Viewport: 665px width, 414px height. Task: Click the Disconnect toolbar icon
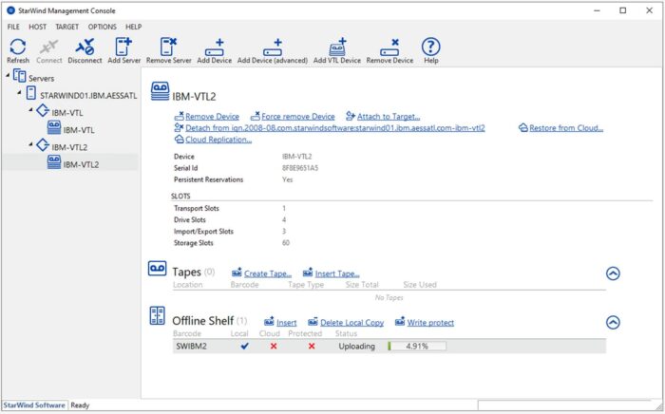[x=85, y=47]
